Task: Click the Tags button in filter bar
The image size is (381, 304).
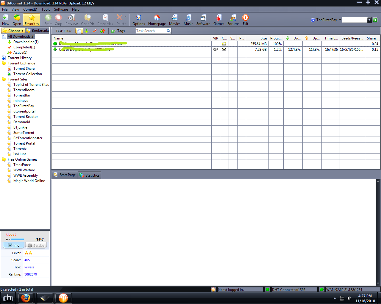Action: tap(118, 31)
